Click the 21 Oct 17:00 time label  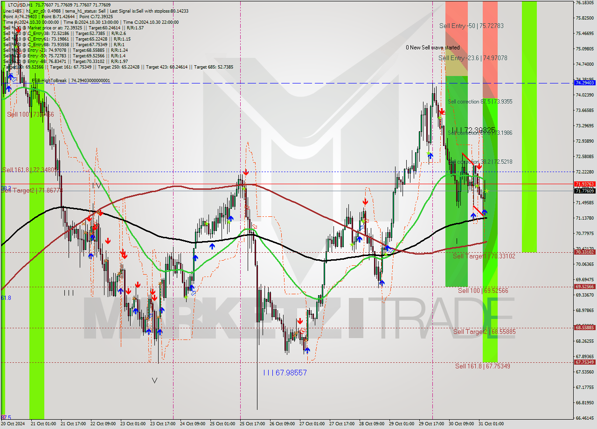click(73, 424)
